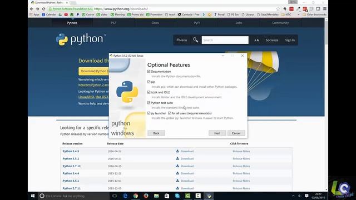This screenshot has height=200, width=356.
Task: Open the PSF navigation tab
Action: pyautogui.click(x=113, y=23)
